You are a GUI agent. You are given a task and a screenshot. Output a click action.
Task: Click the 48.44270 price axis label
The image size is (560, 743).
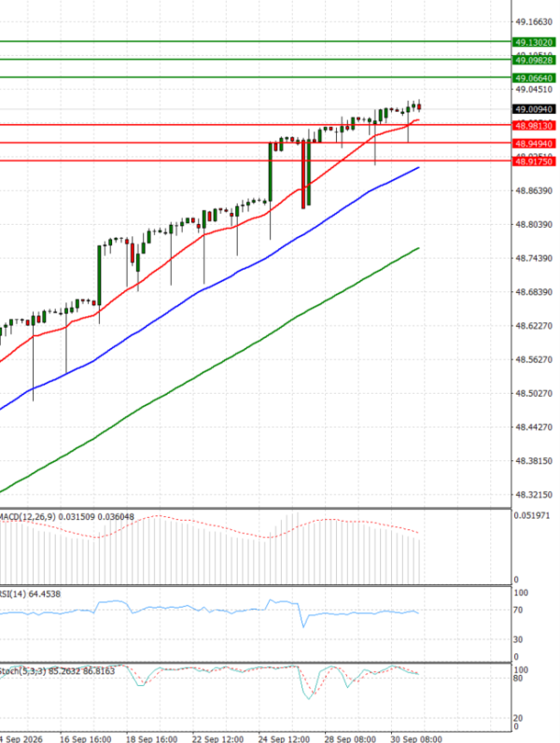click(x=534, y=428)
